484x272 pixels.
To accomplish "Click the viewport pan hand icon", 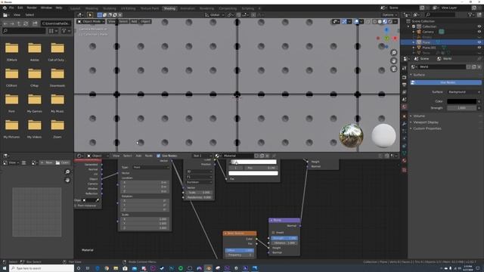I will (x=393, y=60).
